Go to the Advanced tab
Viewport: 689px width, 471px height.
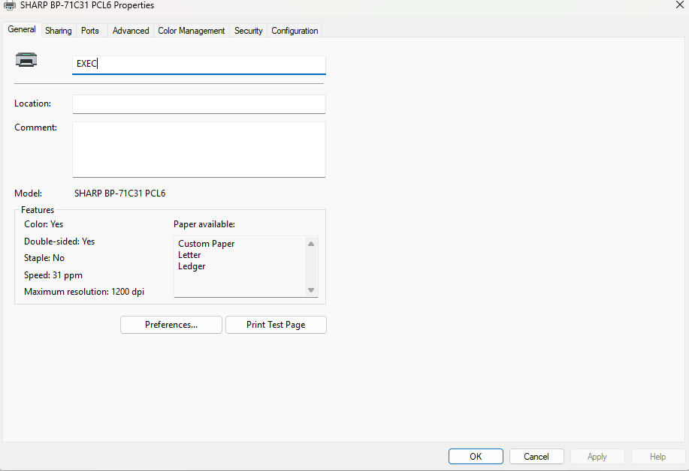tap(131, 31)
